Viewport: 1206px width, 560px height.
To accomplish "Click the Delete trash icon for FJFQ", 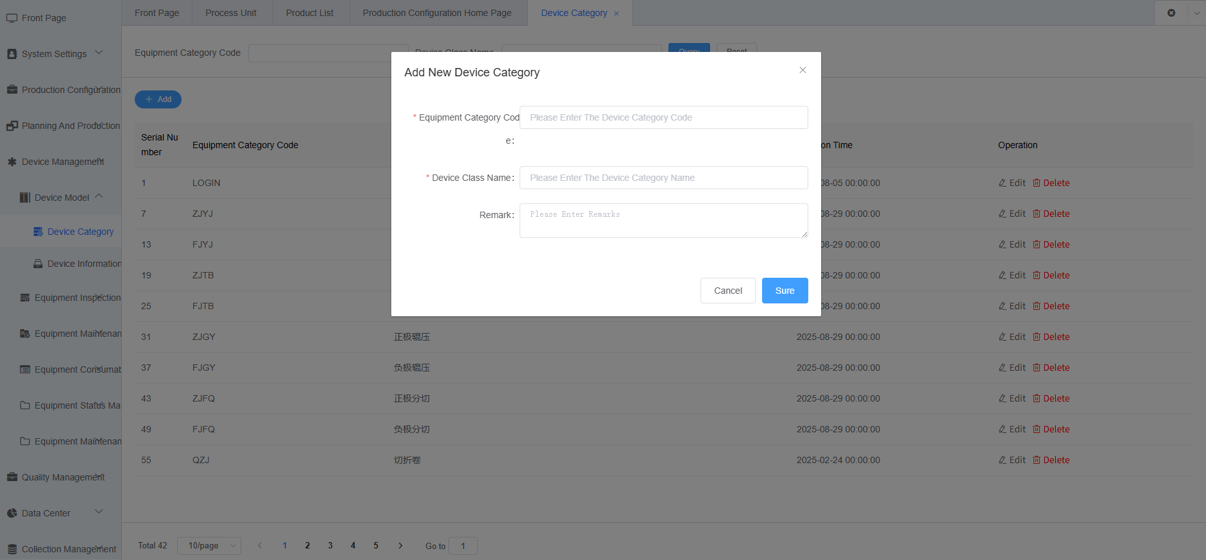I will (1036, 429).
